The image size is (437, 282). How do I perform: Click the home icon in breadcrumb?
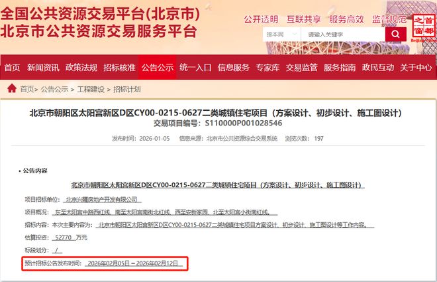[11, 88]
